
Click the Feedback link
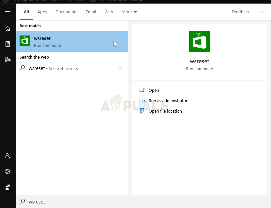click(x=241, y=12)
